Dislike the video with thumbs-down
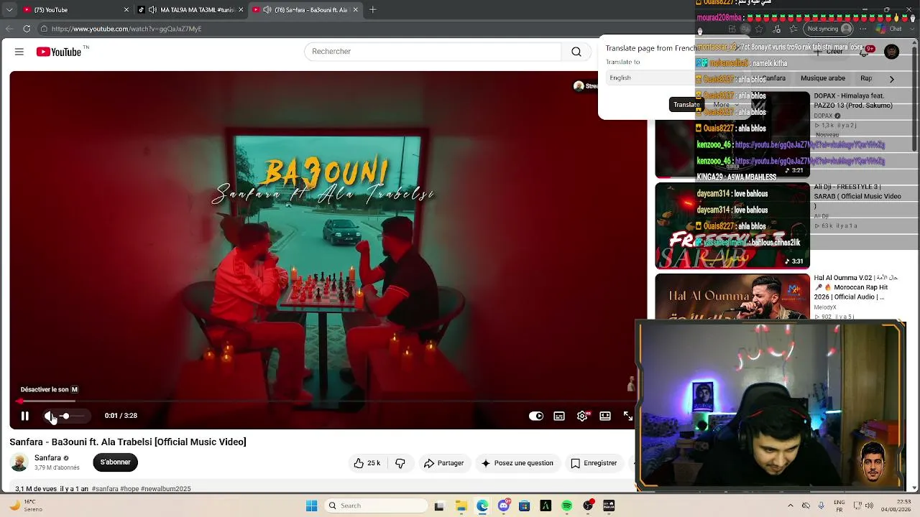The width and height of the screenshot is (920, 517). click(x=400, y=463)
